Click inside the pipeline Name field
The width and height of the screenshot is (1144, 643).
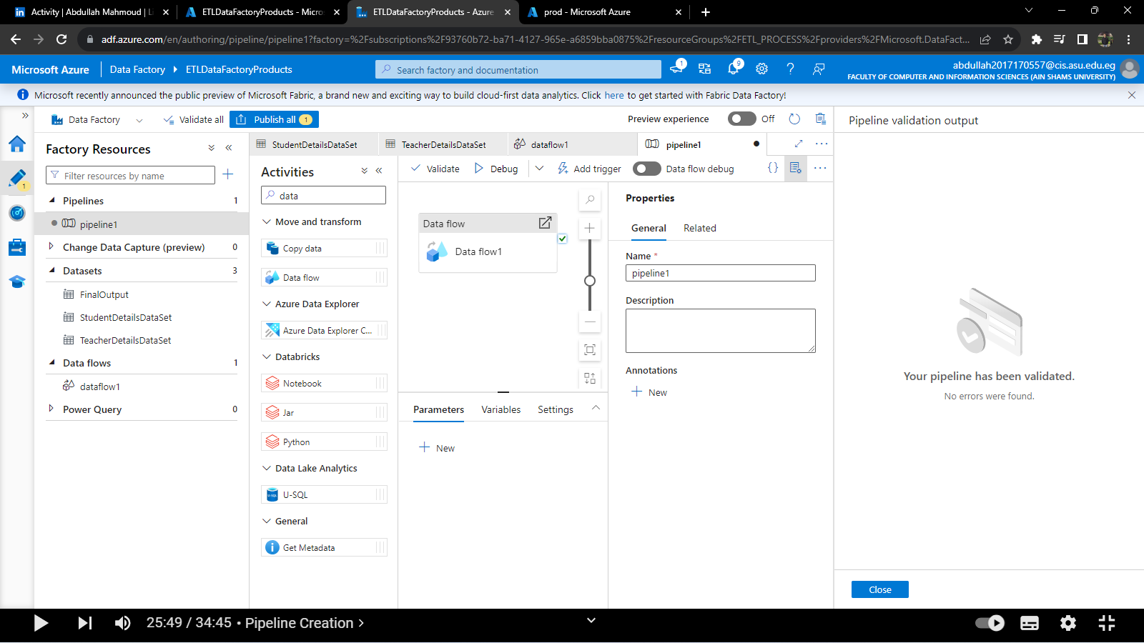pyautogui.click(x=720, y=272)
